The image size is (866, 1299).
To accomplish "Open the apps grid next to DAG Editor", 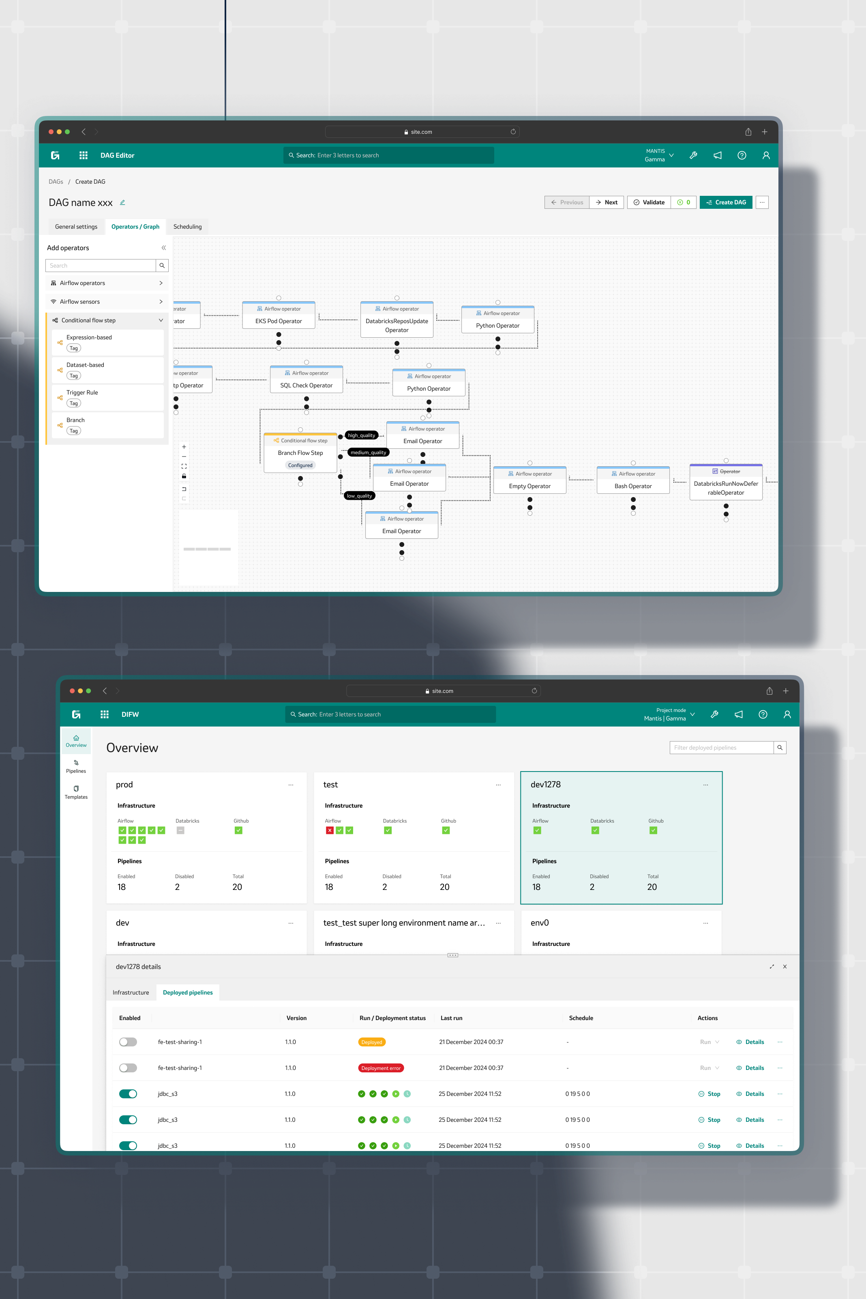I will (x=84, y=155).
